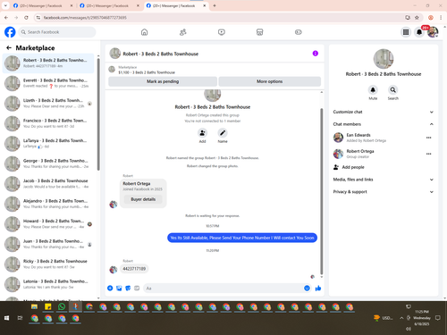Open Sticky Notes from taskbar
The width and height of the screenshot is (447, 335).
click(48, 306)
